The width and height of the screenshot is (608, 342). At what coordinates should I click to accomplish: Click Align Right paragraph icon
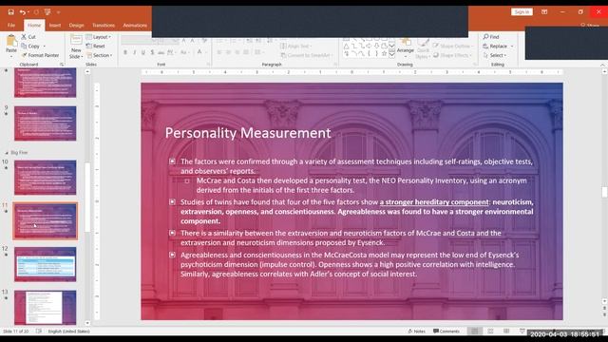pyautogui.click(x=237, y=52)
